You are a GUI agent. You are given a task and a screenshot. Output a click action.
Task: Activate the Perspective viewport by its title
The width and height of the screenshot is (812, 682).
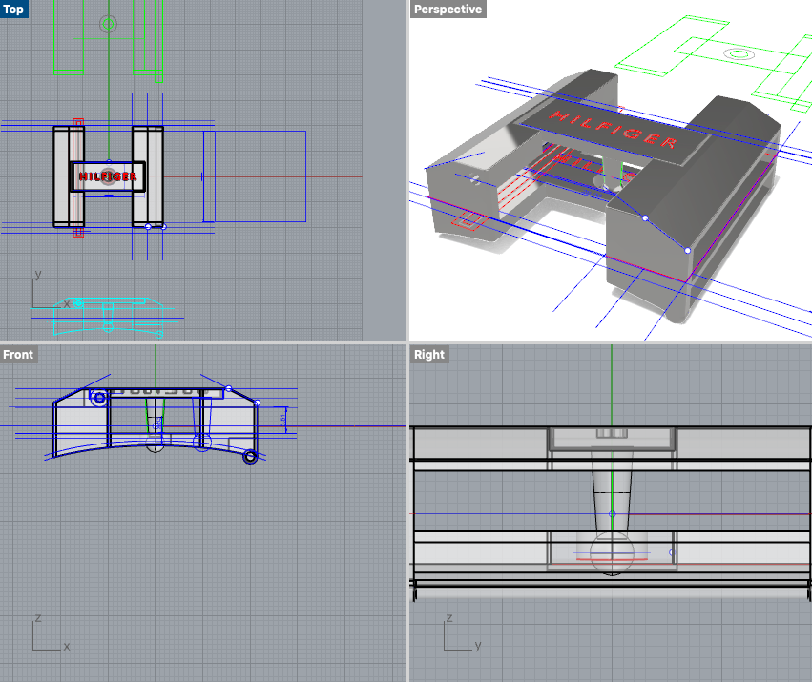pyautogui.click(x=448, y=10)
